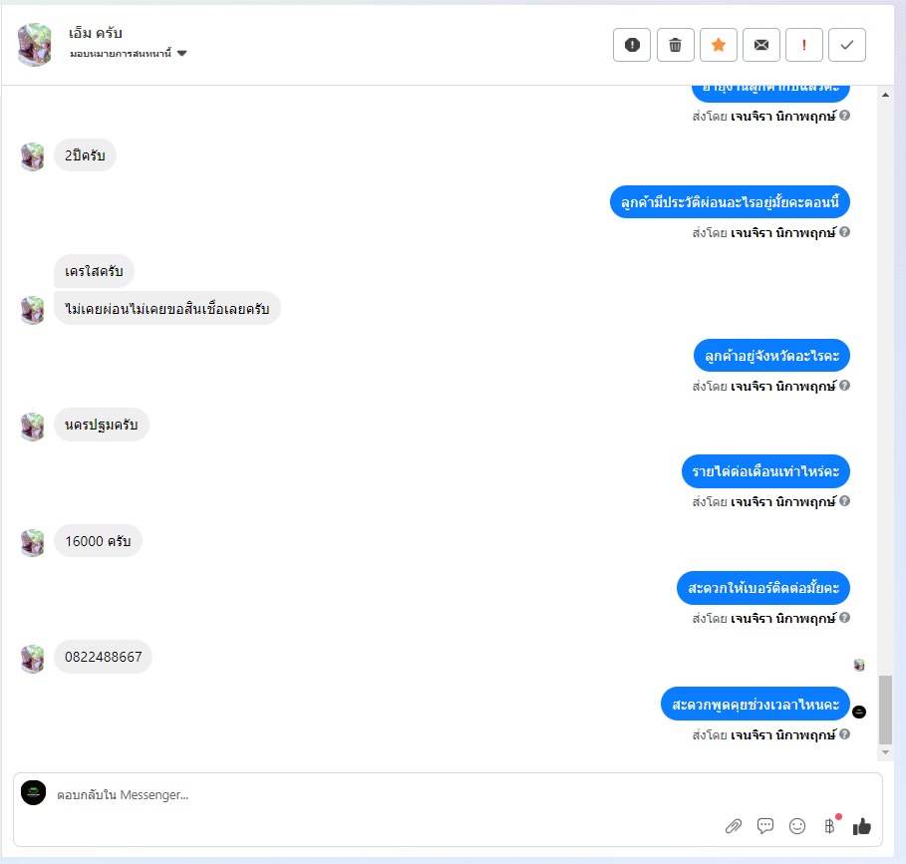
Task: Open the customer's header profile picture
Action: (35, 45)
